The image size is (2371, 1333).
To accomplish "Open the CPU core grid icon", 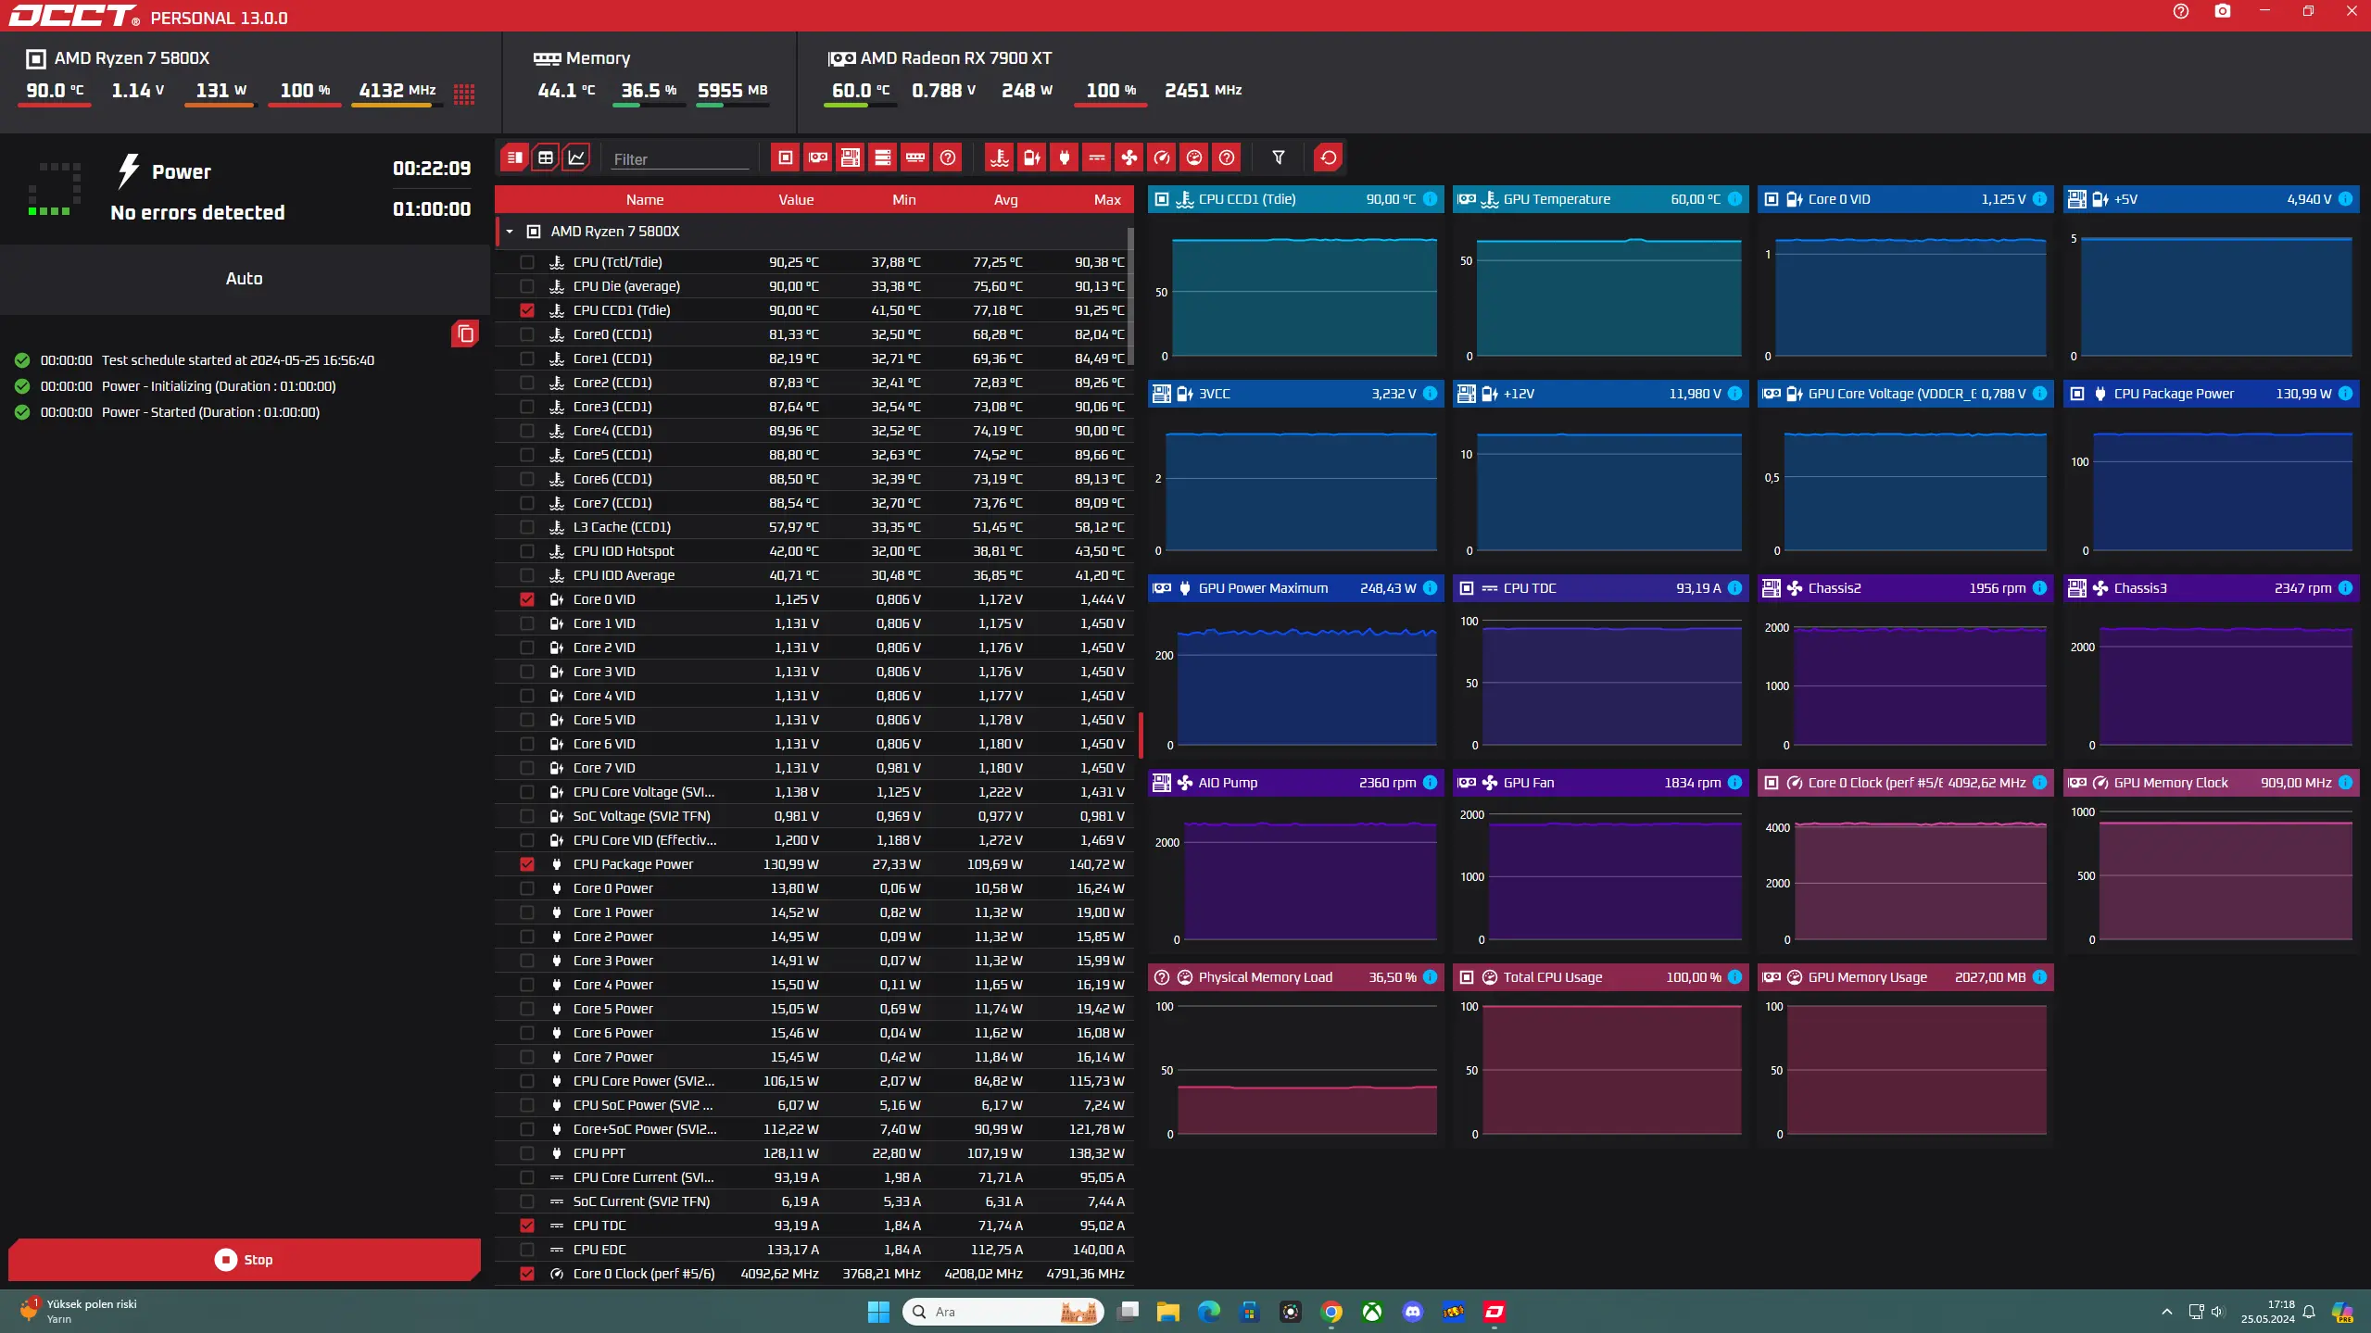I will tap(464, 93).
